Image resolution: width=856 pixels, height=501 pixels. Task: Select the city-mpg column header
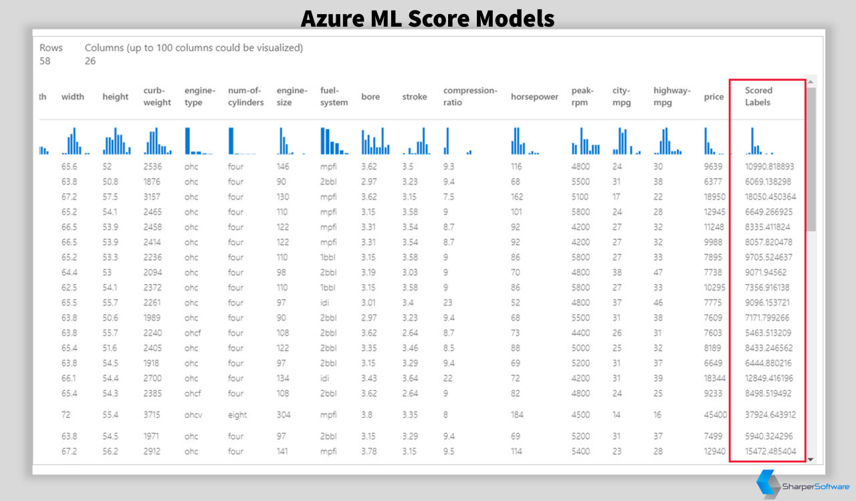(x=621, y=97)
